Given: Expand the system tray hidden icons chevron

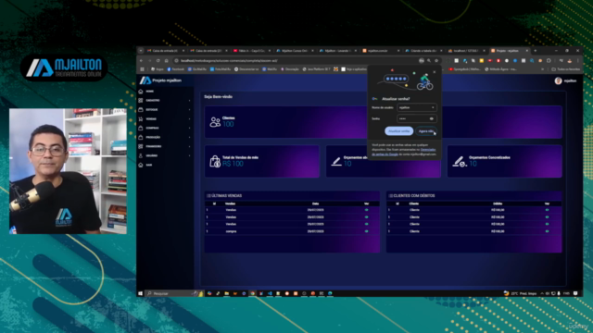Looking at the screenshot, I should tap(542, 293).
